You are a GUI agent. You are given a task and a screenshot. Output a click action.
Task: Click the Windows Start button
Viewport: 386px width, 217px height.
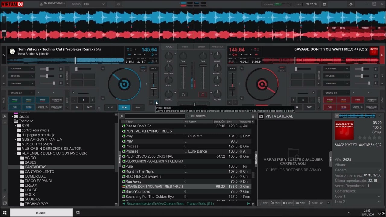click(5, 212)
